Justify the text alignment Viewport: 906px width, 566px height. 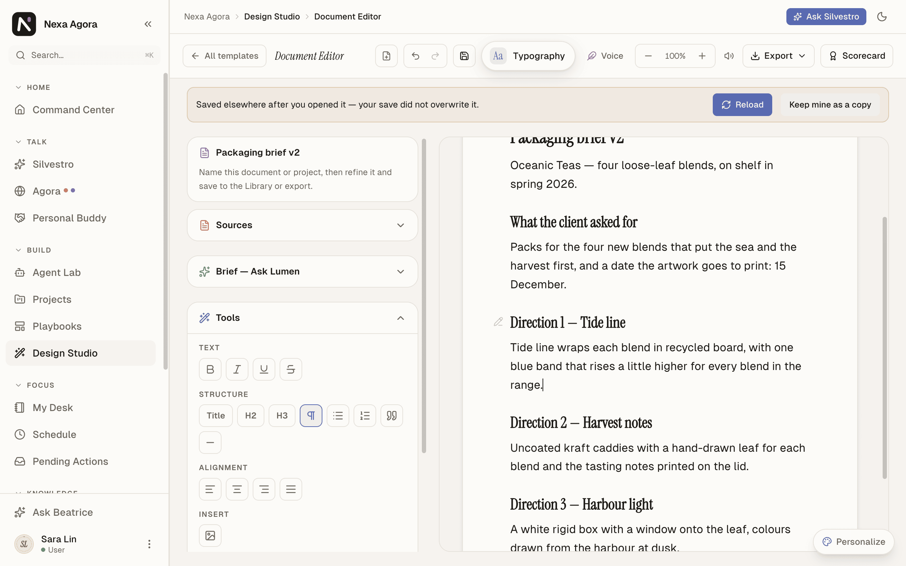coord(291,489)
